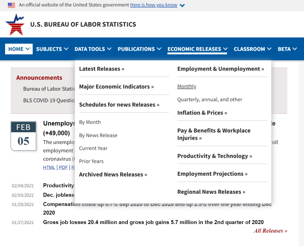The image size is (304, 246).
Task: Choose By Month schedule option
Action: tap(90, 122)
